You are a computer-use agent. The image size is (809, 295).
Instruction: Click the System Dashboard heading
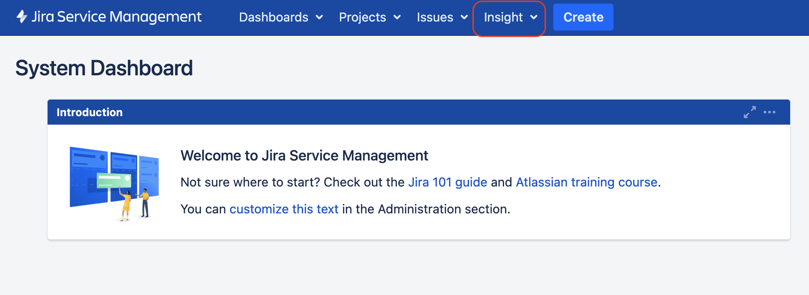(104, 68)
